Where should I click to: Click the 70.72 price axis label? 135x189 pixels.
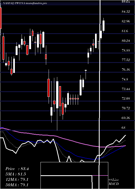[x=126, y=108]
